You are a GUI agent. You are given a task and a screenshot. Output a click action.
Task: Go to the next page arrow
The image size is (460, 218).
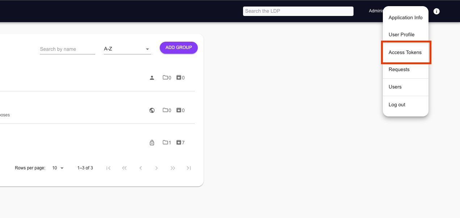click(156, 168)
